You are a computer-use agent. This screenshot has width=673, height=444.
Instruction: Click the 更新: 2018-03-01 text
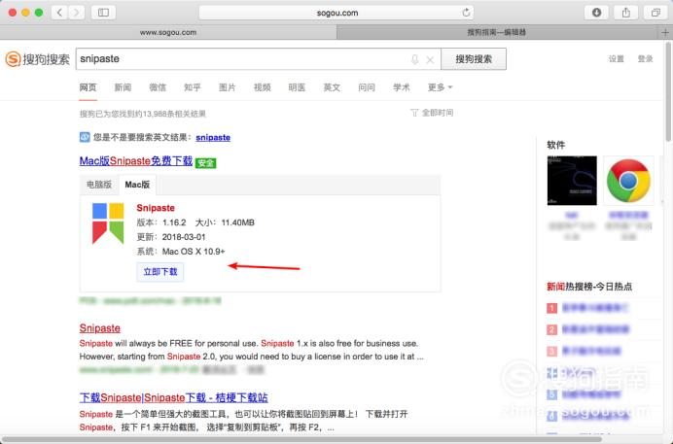(x=171, y=237)
